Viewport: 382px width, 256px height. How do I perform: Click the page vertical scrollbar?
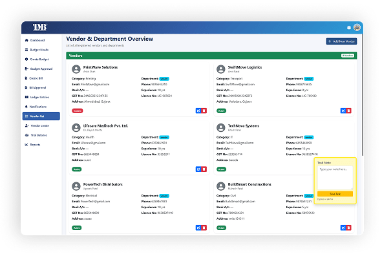pyautogui.click(x=363, y=95)
